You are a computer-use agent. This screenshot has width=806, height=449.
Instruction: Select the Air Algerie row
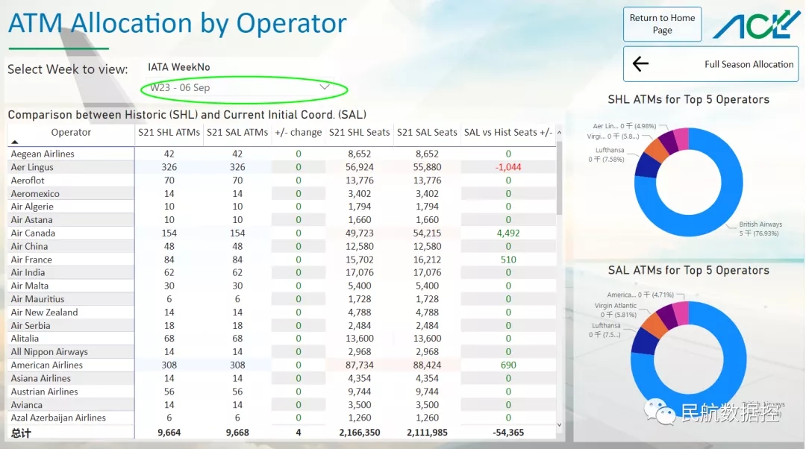pos(281,207)
